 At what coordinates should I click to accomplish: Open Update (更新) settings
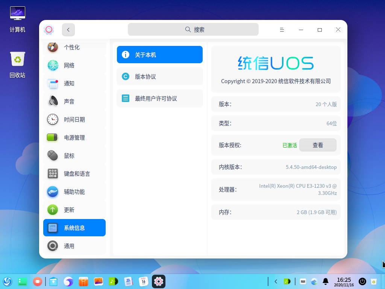coord(74,210)
